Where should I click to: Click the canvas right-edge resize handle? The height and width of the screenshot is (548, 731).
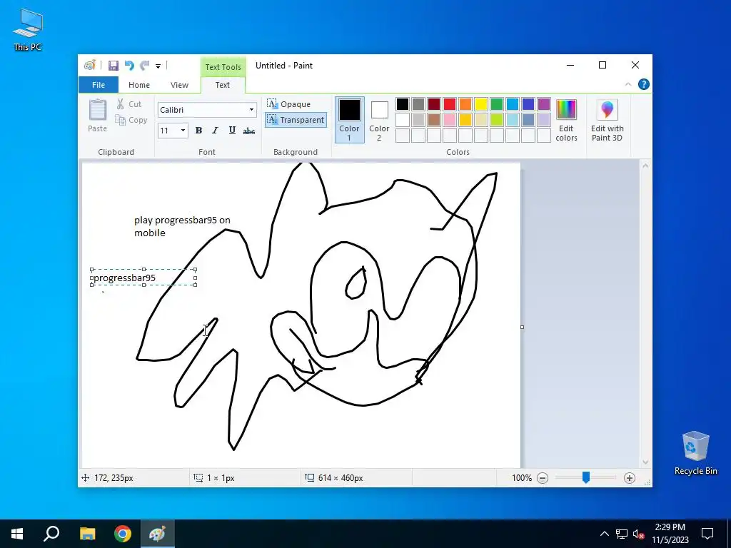[x=522, y=327]
